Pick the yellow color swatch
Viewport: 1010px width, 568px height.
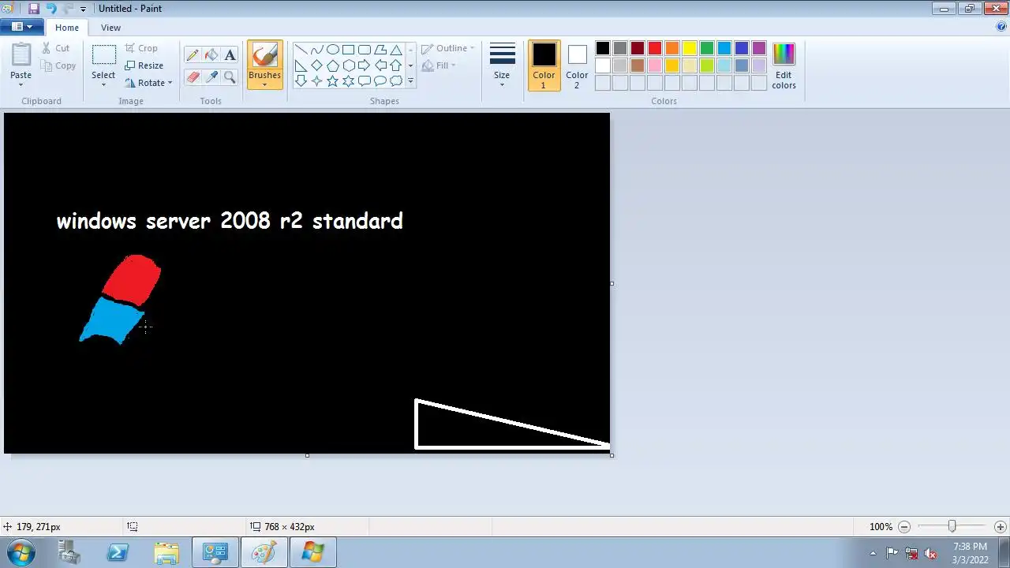tap(690, 49)
